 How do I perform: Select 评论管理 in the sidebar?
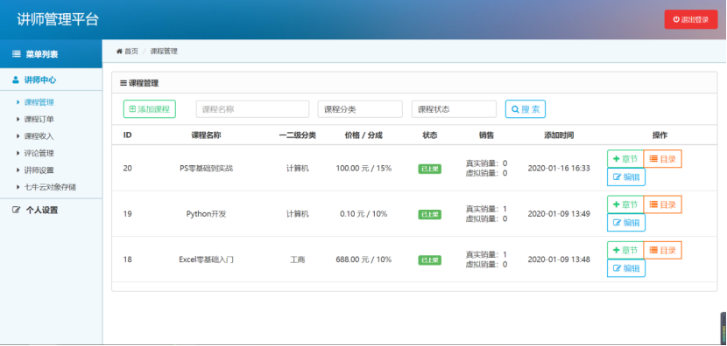[39, 153]
